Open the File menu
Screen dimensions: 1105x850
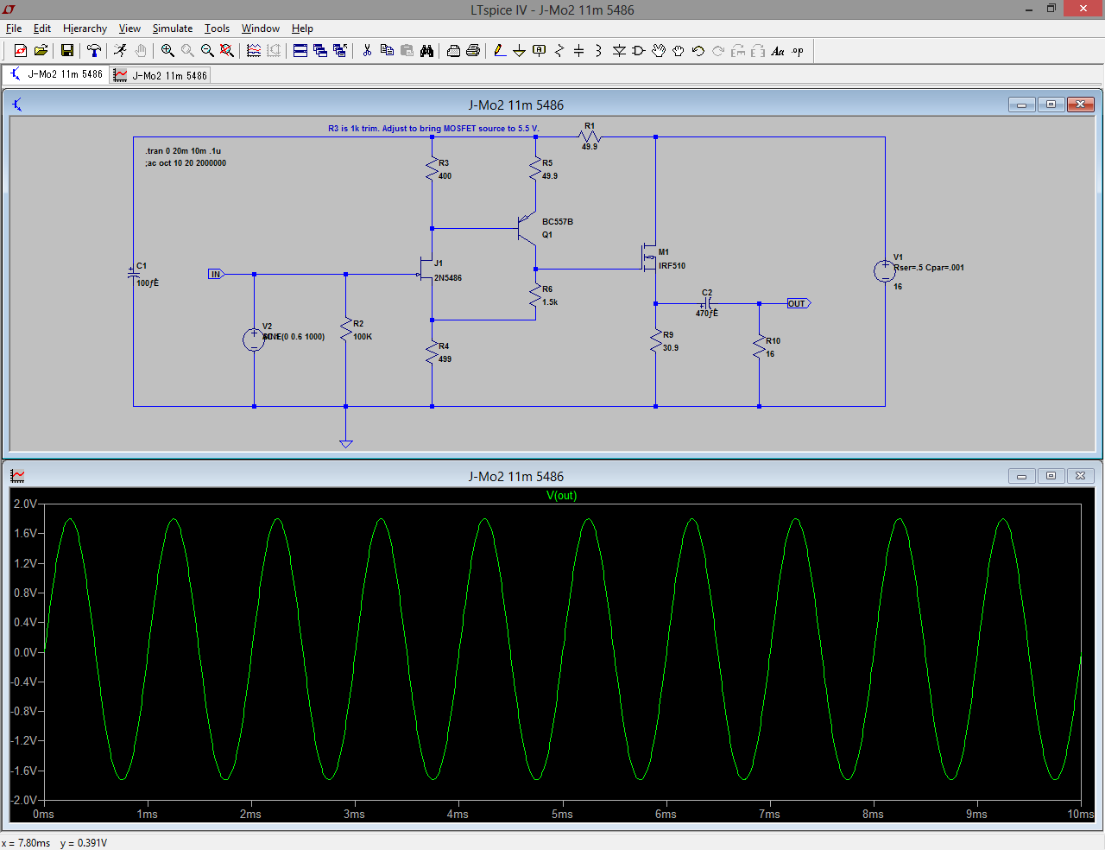coord(14,29)
